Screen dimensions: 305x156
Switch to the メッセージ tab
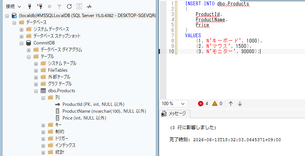174,114
